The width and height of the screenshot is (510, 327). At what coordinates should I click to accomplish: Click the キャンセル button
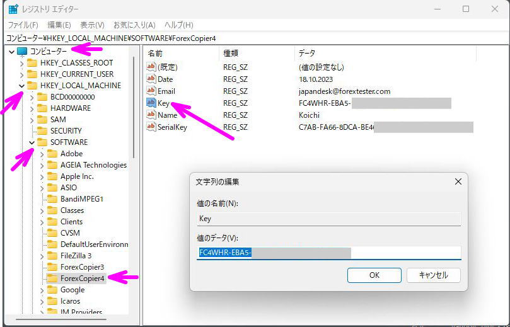433,275
